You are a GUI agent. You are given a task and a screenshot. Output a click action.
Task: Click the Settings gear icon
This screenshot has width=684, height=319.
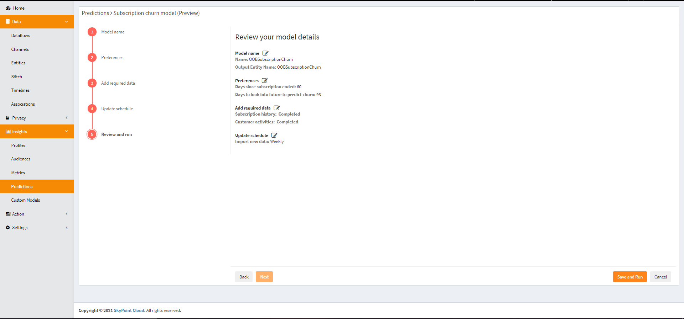click(x=8, y=228)
